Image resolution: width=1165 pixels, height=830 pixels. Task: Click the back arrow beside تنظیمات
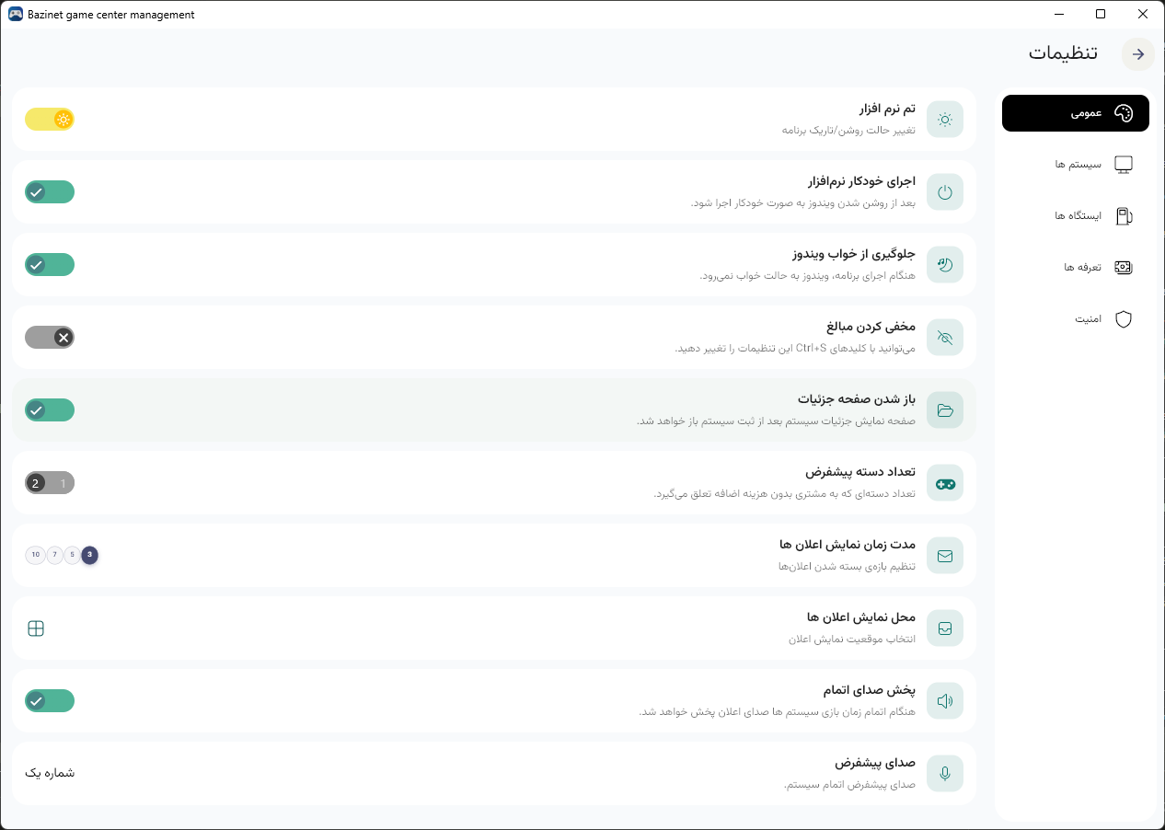(1138, 54)
